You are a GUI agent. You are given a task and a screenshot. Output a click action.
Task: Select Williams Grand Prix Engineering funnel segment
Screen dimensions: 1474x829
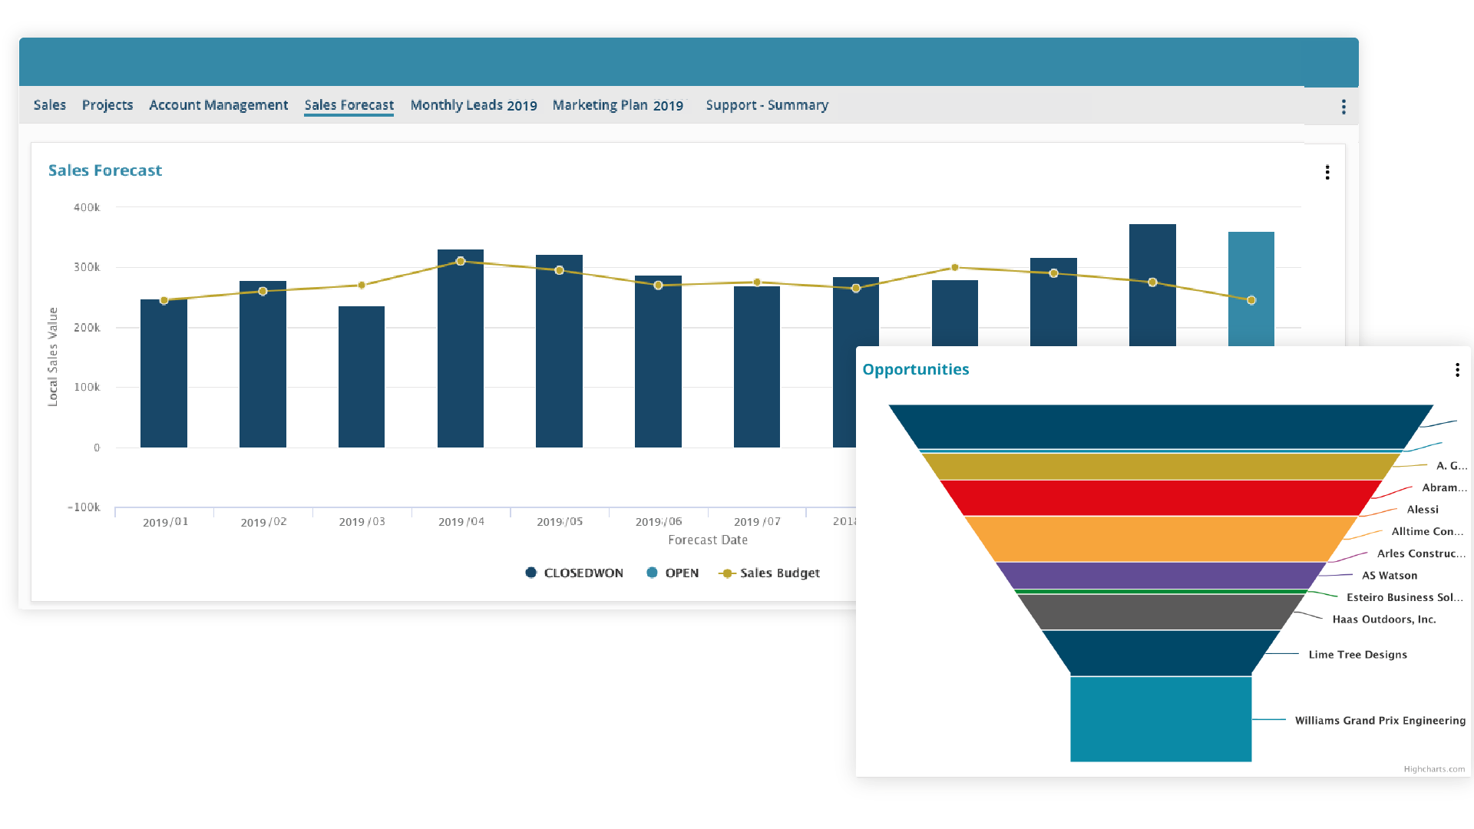1160,718
